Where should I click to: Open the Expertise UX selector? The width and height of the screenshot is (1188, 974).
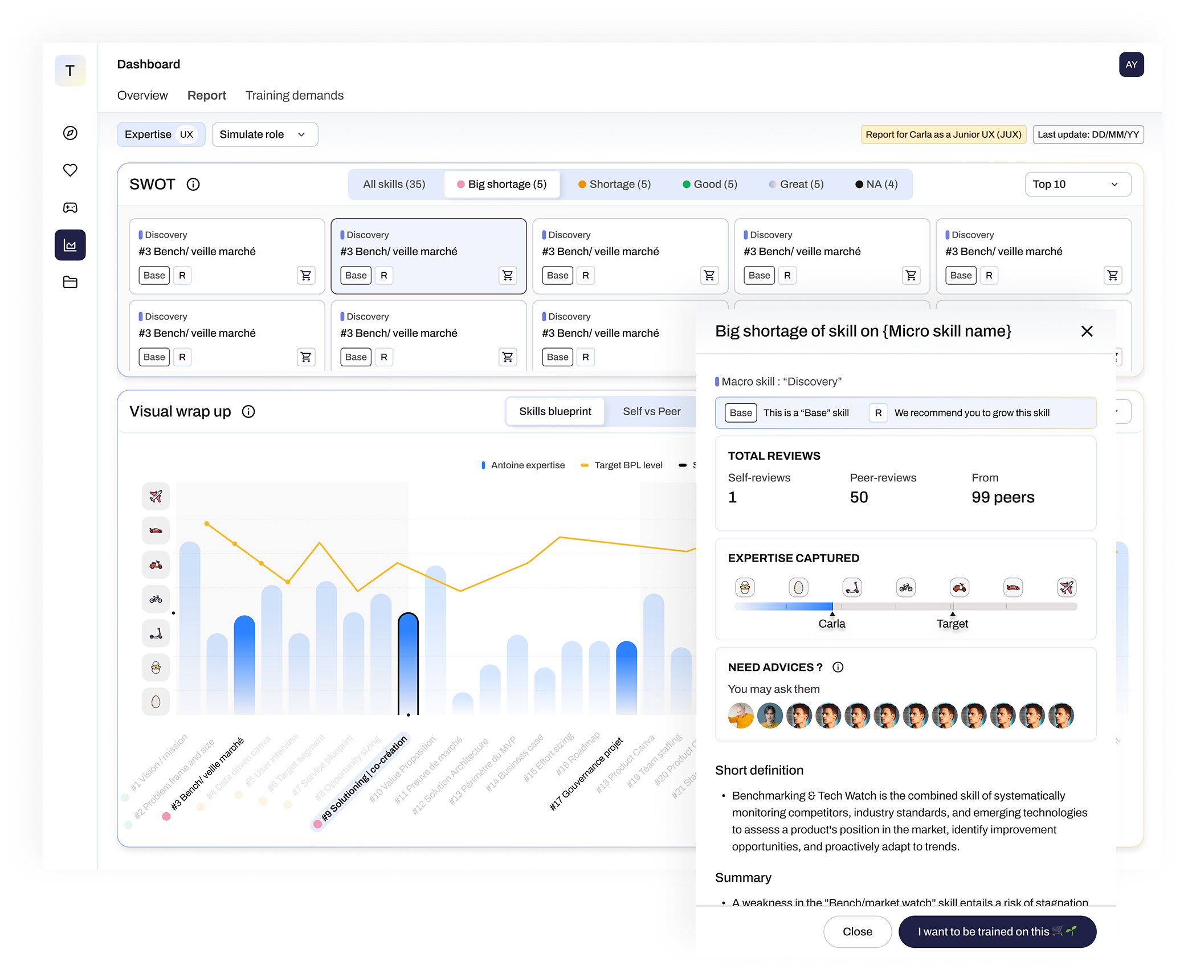coord(161,134)
